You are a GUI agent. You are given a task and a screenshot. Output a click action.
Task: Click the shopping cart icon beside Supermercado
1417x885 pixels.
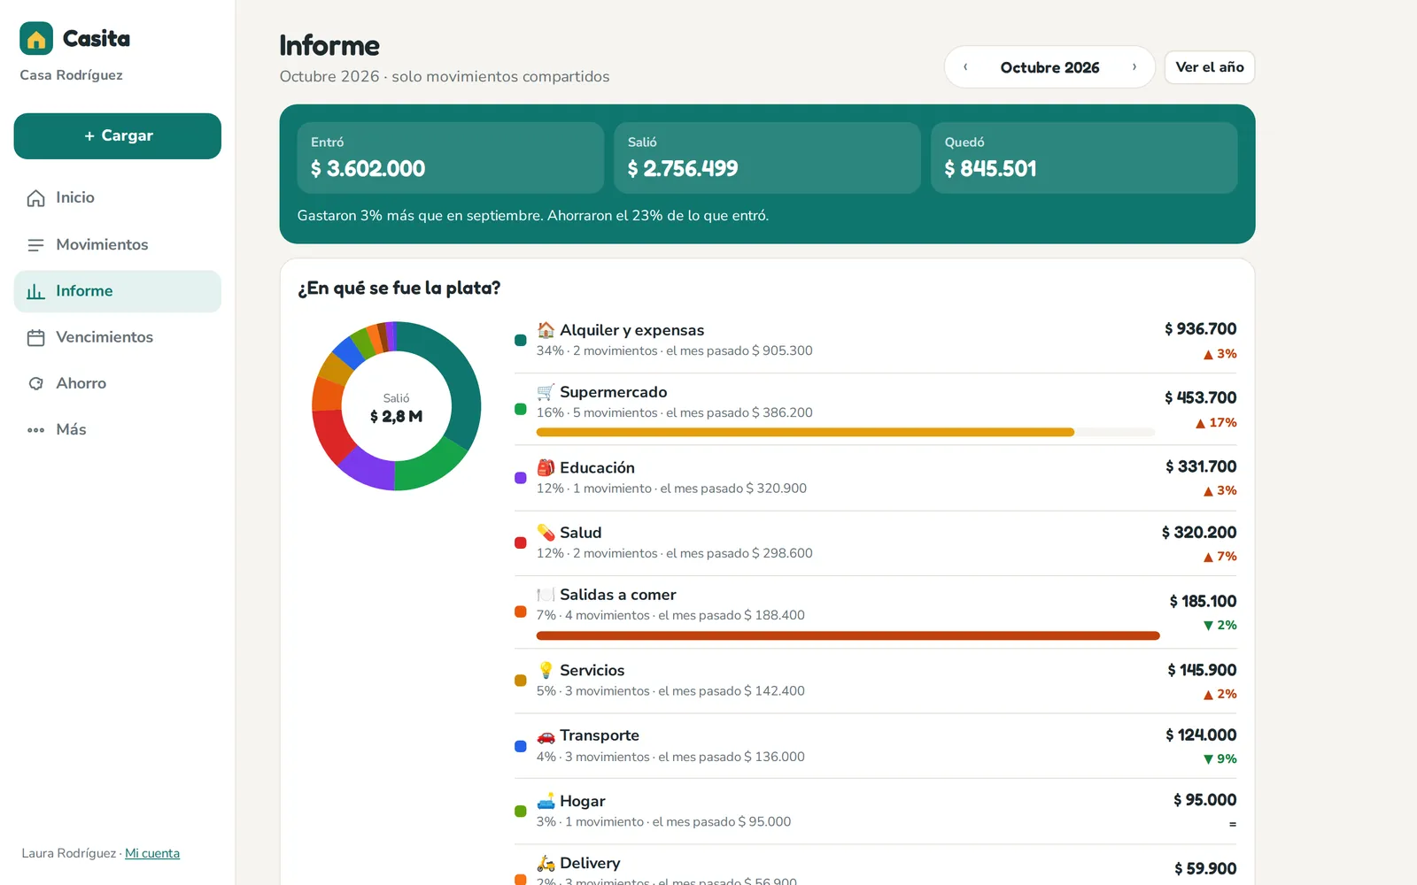[546, 392]
